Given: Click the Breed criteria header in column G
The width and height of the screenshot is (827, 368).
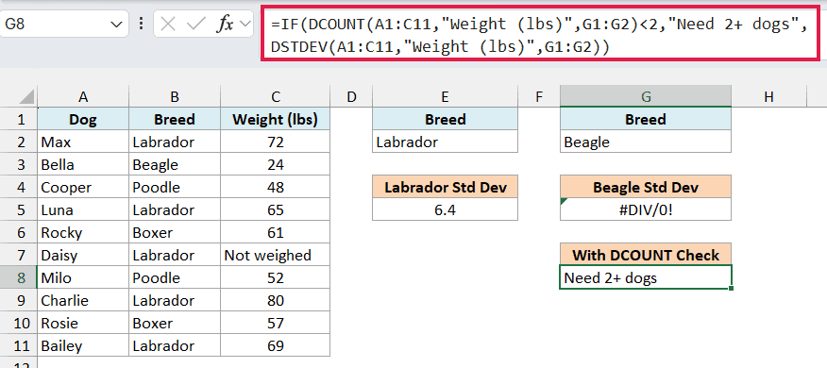Looking at the screenshot, I should (646, 119).
